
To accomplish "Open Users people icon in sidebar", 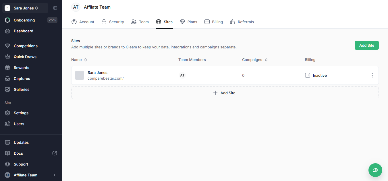I will 7,124.
